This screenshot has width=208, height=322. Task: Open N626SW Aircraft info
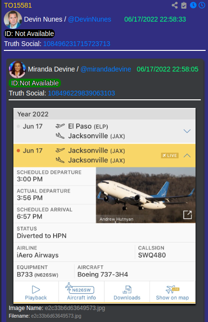coord(81,292)
